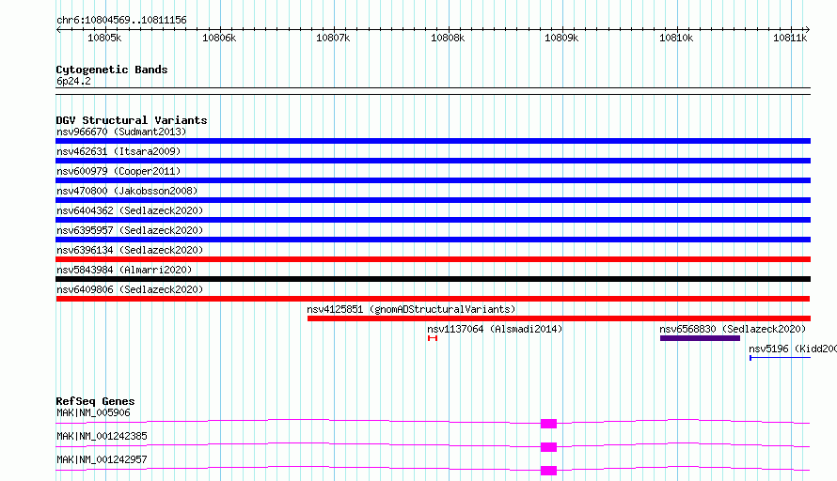Click the 10808k ruler position
837x481 pixels.
pos(448,38)
